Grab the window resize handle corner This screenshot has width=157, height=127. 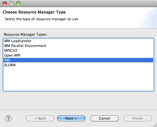(155, 125)
